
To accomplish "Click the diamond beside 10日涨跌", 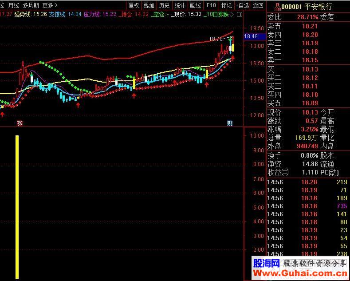I will pos(232,15).
